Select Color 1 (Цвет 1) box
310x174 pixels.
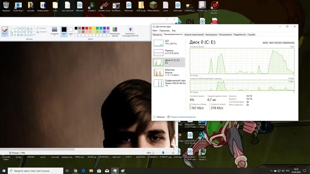click(64, 31)
